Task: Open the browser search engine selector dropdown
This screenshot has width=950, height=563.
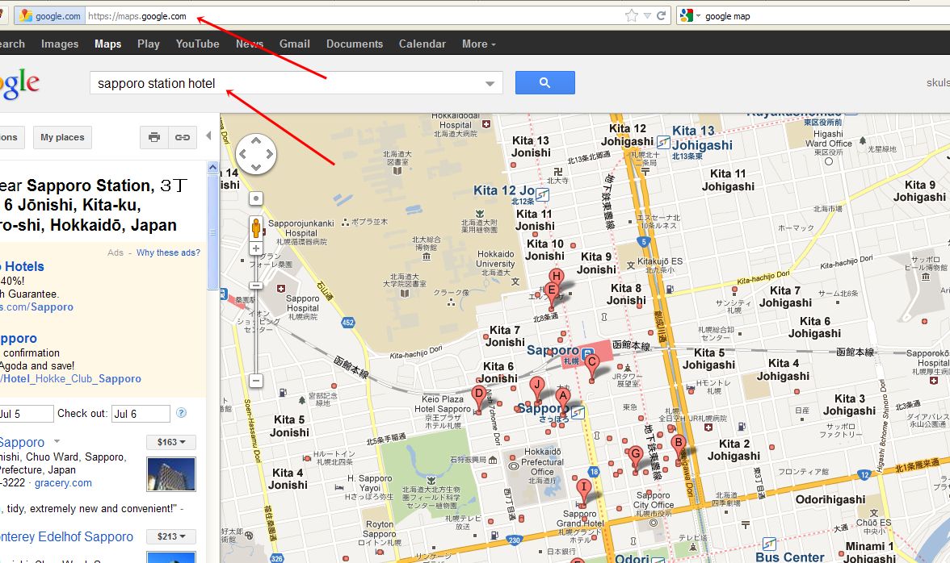Action: (690, 15)
